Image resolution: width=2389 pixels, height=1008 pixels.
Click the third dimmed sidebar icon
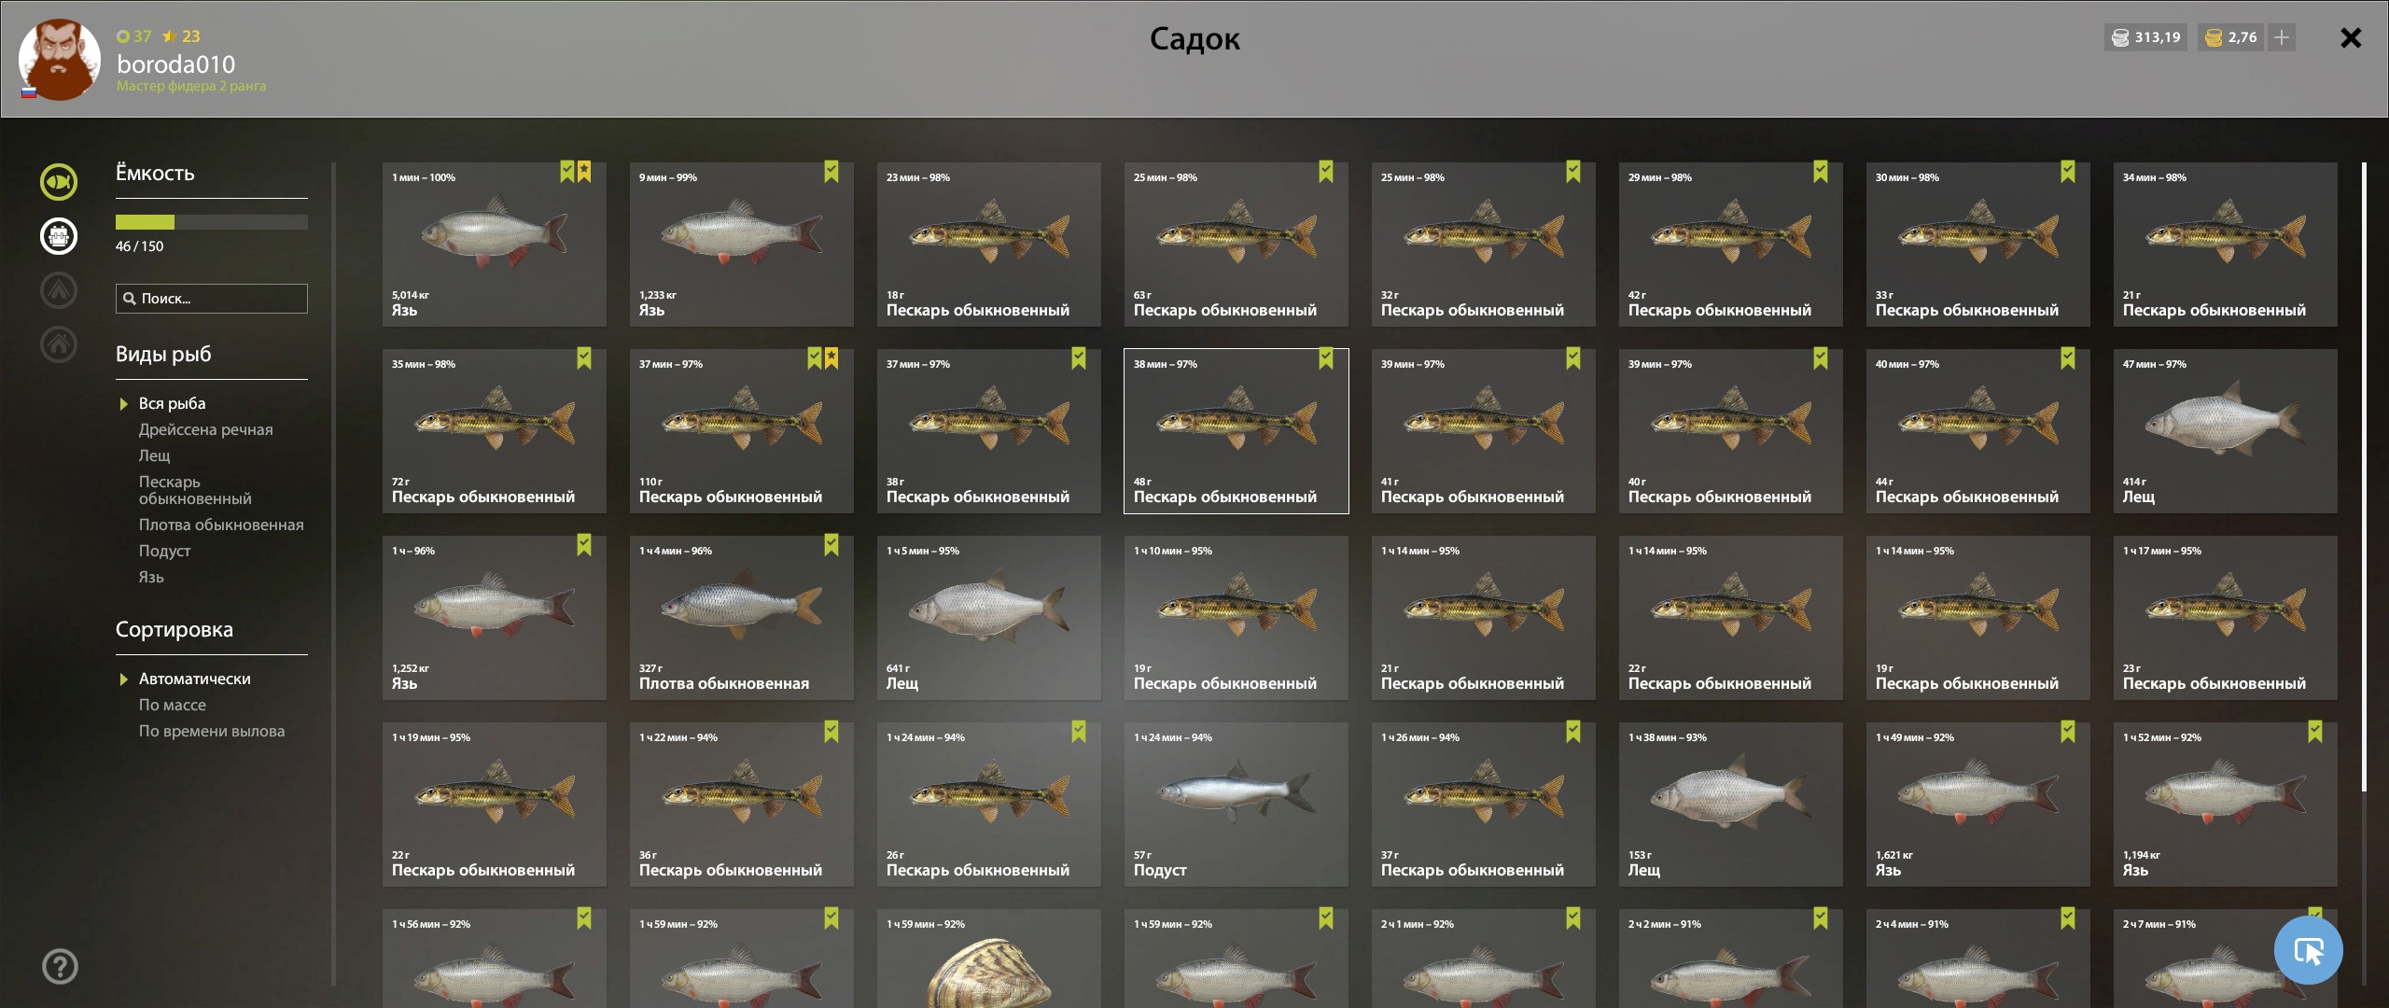pos(59,290)
